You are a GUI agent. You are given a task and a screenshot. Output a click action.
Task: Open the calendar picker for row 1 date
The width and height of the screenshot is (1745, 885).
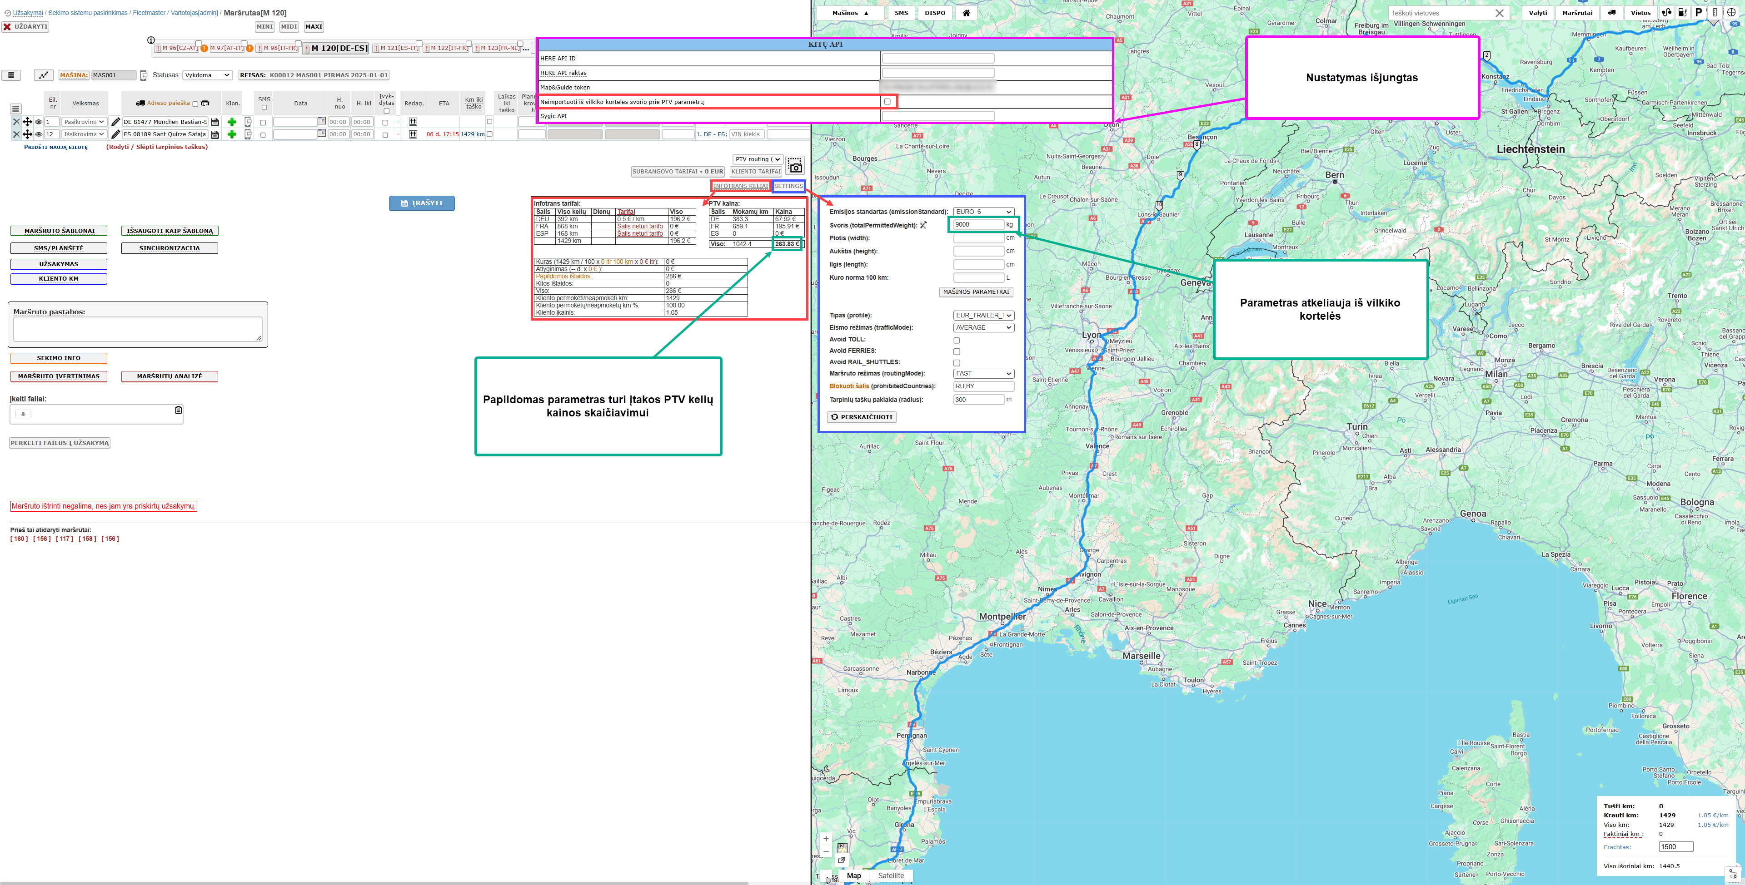(321, 121)
